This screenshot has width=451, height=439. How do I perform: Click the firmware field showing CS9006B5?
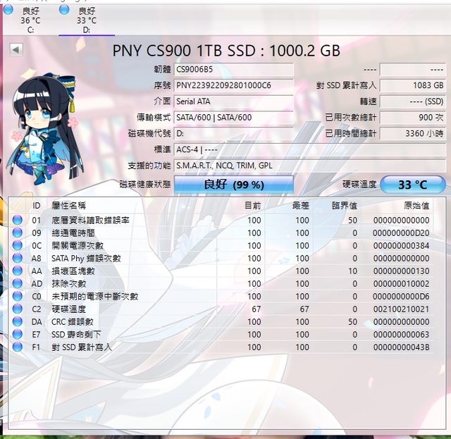pos(233,69)
